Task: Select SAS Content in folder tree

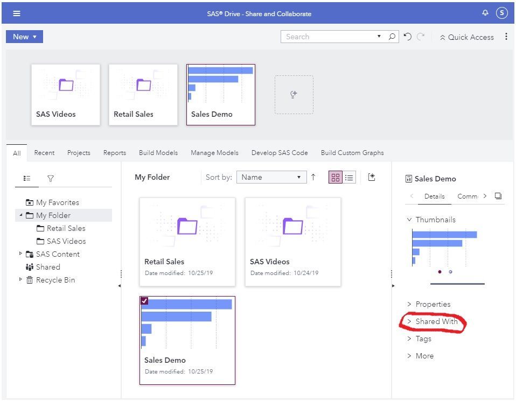Action: tap(58, 254)
